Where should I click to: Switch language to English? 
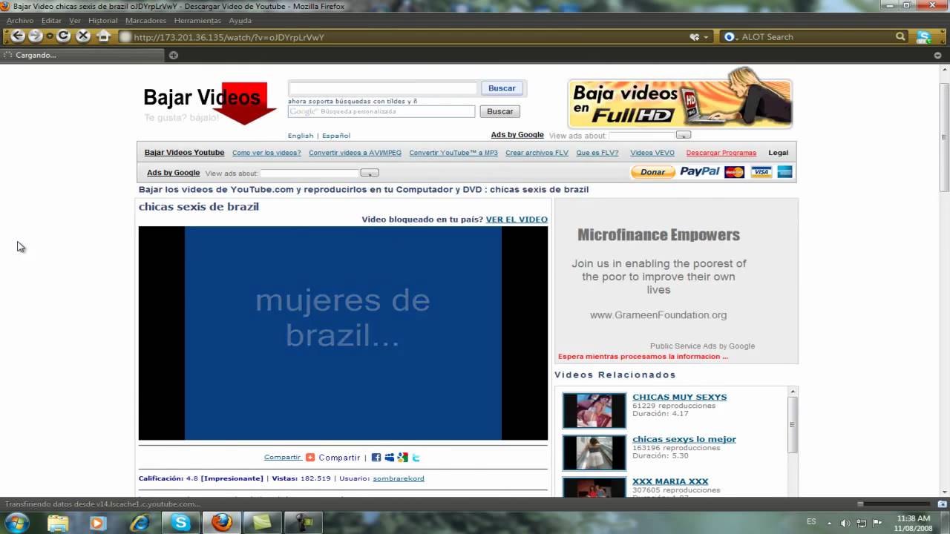(301, 136)
